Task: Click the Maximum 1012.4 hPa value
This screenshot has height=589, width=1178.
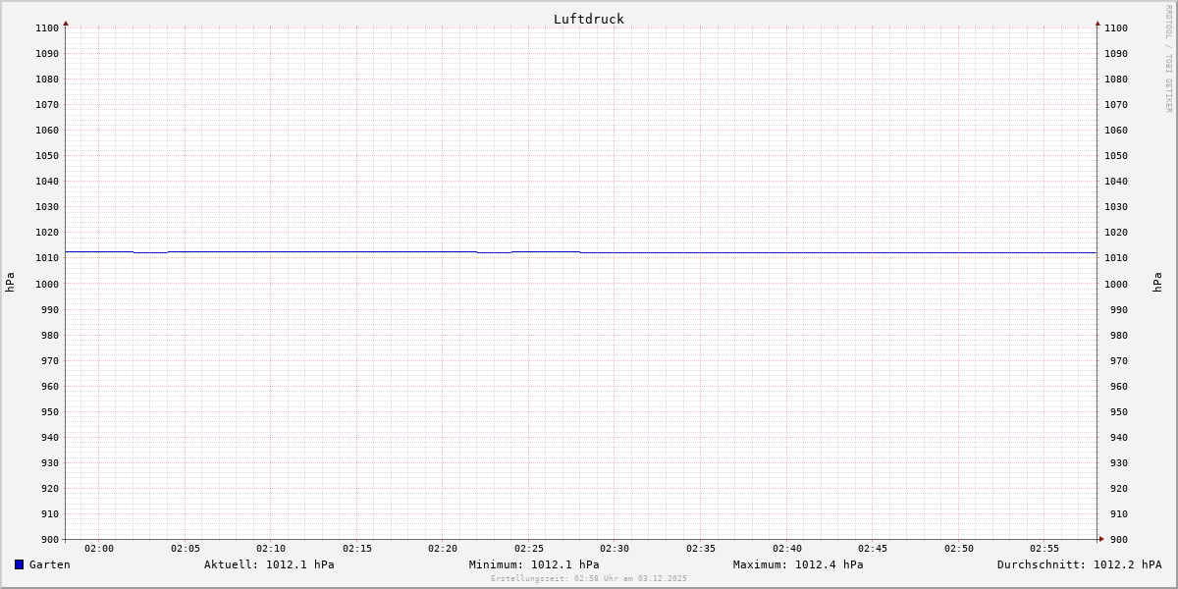Action: [x=798, y=564]
